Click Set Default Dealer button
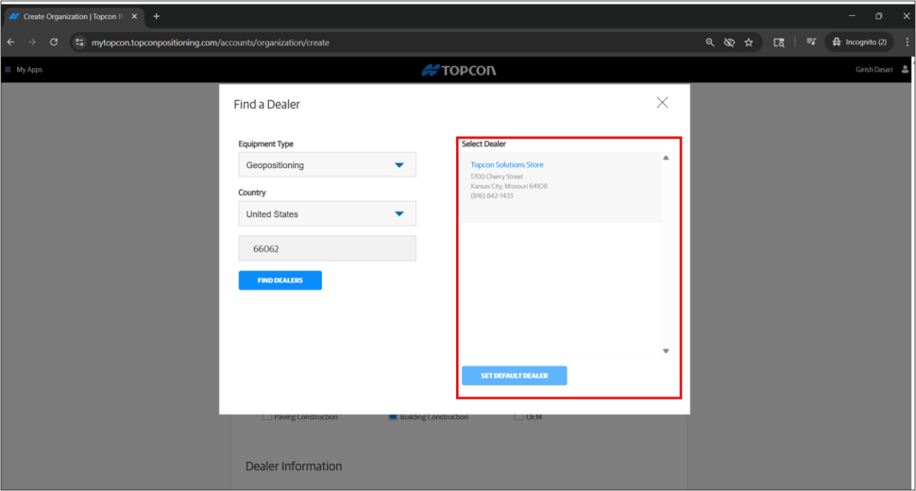The height and width of the screenshot is (491, 916). click(x=514, y=376)
